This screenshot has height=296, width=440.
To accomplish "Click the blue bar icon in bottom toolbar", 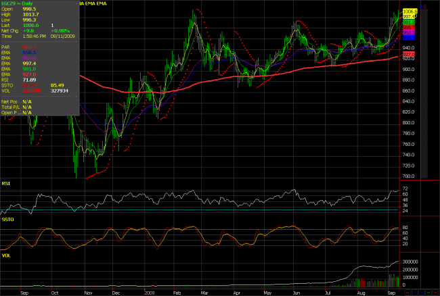I will point(422,293).
